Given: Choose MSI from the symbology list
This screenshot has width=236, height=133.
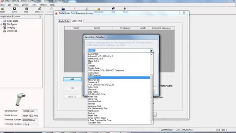Looking at the screenshot, I should (x=119, y=63).
